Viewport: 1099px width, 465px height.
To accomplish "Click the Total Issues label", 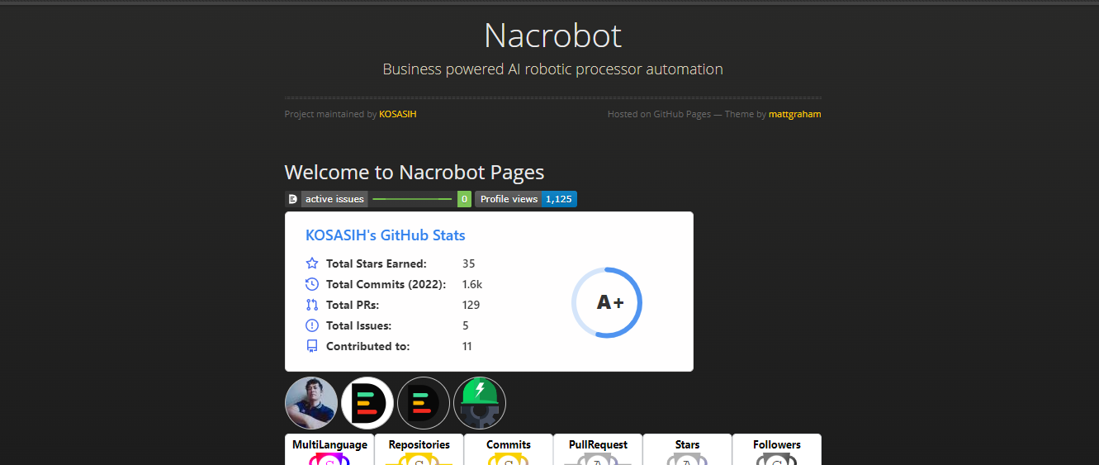I will (359, 325).
